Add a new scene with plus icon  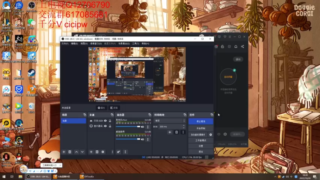coord(64,152)
